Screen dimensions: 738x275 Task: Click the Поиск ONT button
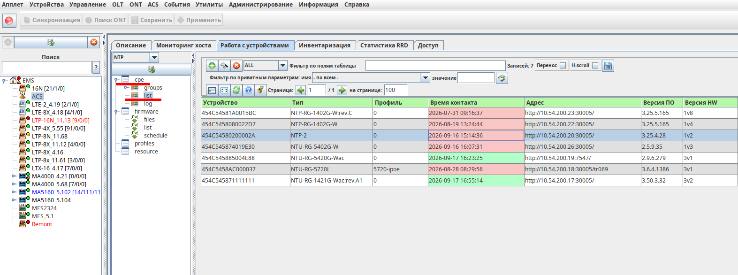click(106, 20)
